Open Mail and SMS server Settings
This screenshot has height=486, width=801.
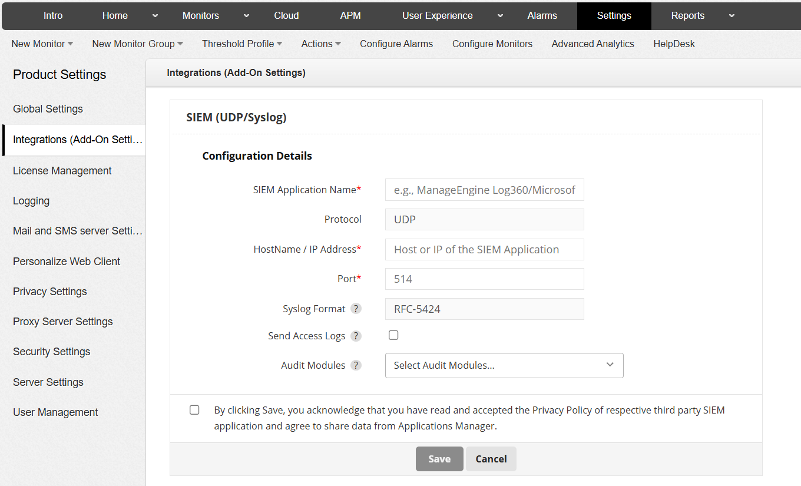(x=75, y=230)
